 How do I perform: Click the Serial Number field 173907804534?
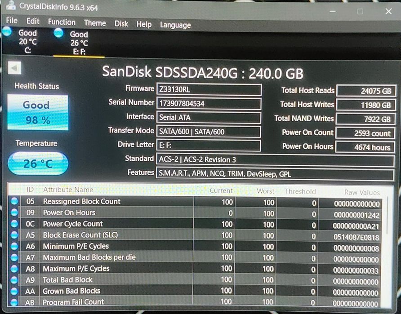tap(209, 103)
